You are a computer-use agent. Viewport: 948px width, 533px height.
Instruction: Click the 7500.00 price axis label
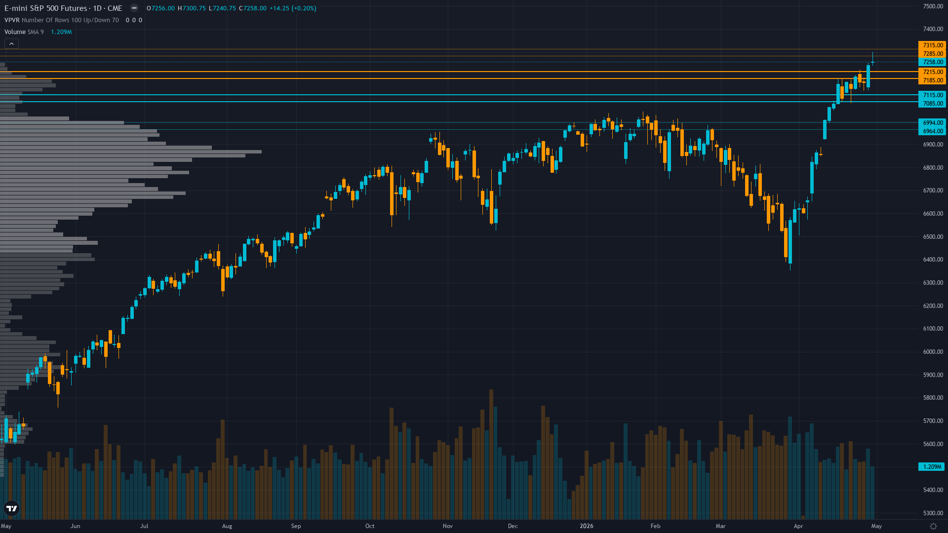(933, 6)
